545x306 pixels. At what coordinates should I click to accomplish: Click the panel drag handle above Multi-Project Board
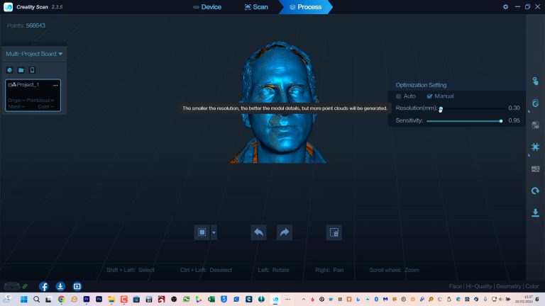click(x=34, y=44)
